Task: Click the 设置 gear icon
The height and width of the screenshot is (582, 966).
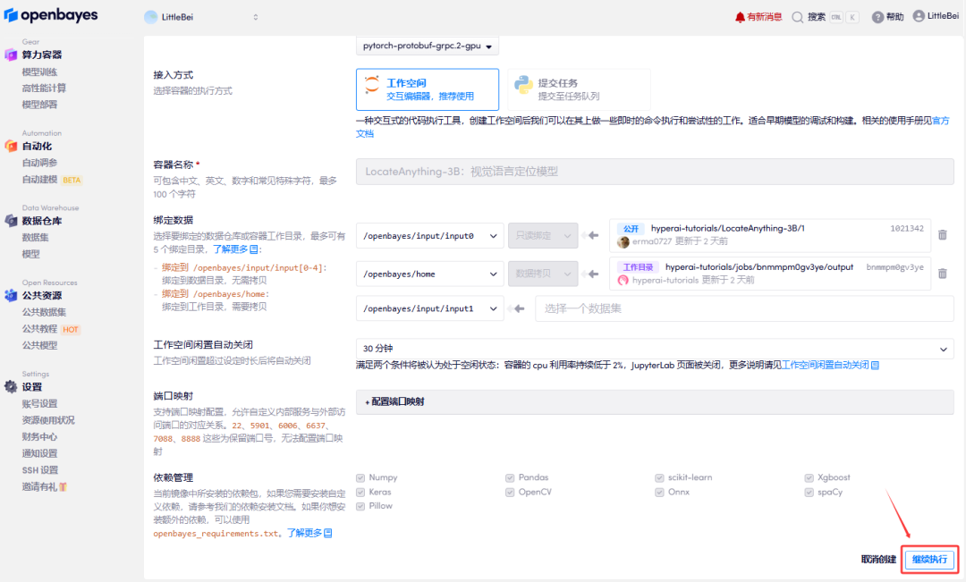Action: pos(11,387)
